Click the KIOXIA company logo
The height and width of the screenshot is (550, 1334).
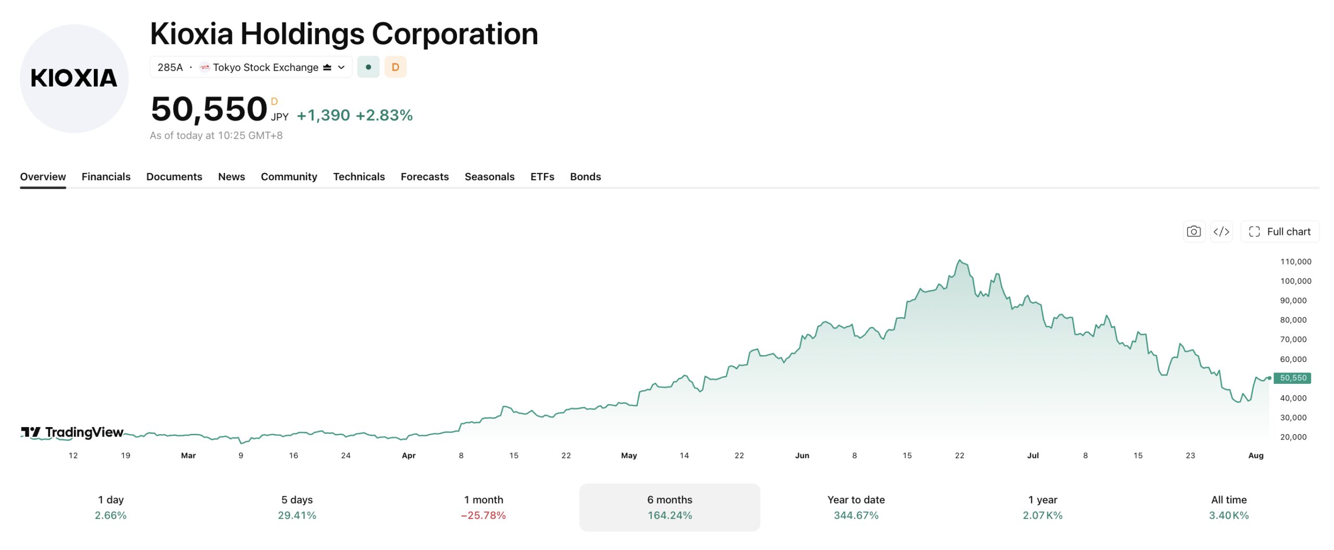pyautogui.click(x=74, y=79)
